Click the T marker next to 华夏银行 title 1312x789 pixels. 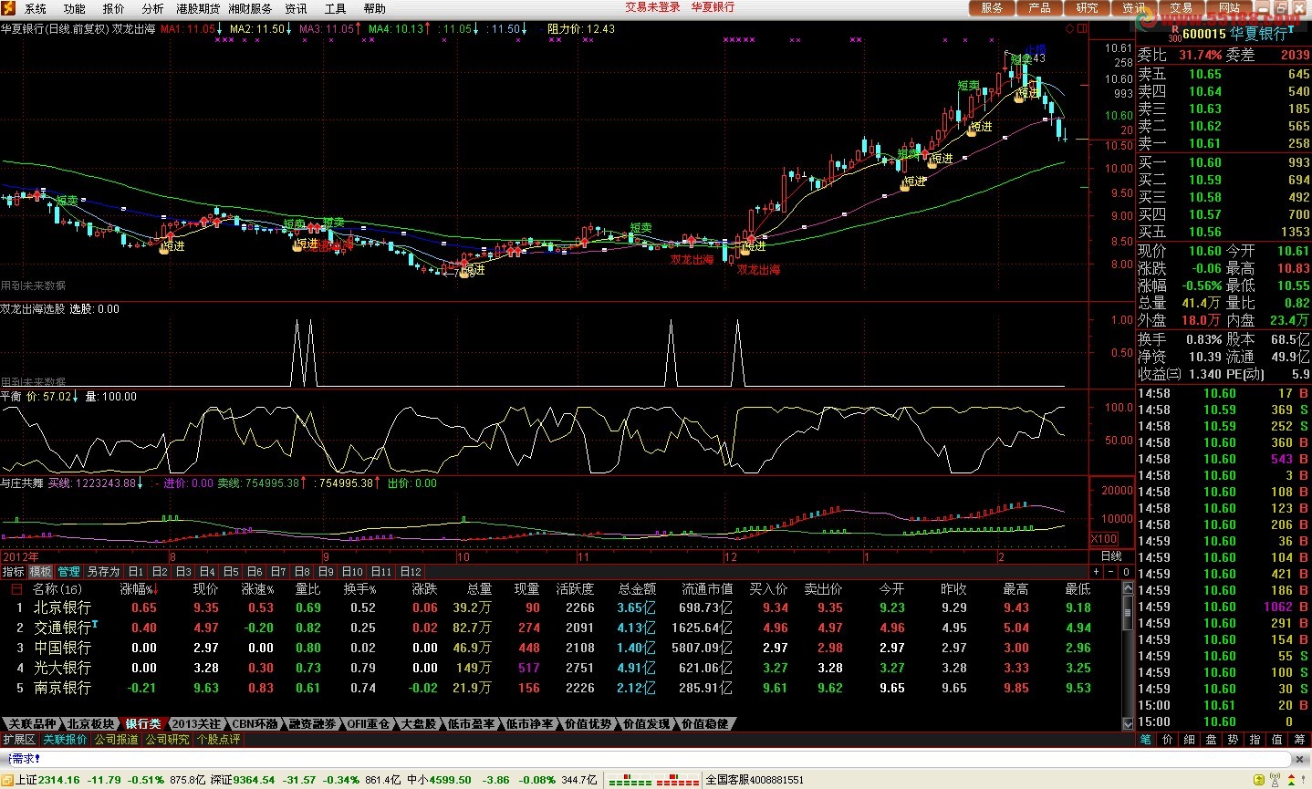point(1290,31)
